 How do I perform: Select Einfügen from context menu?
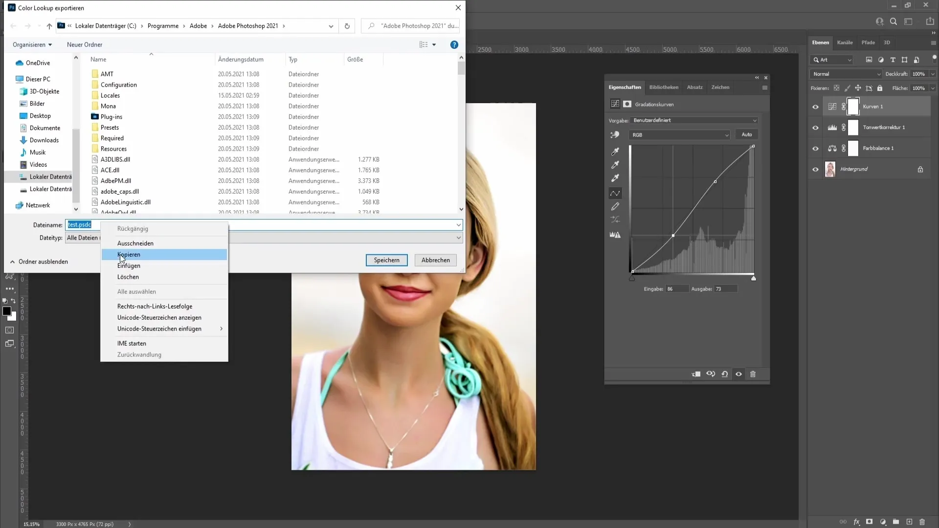[129, 265]
